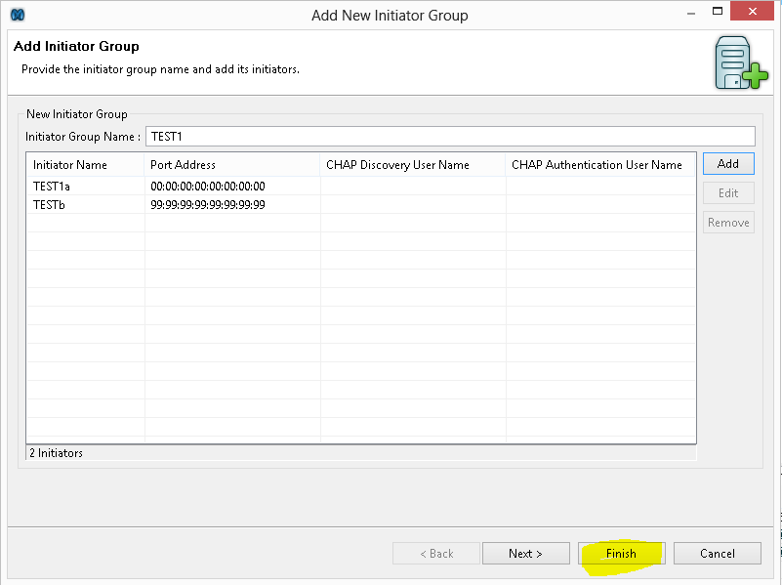Viewport: 782px width, 585px height.
Task: Click the dialog title bar text
Action: (390, 15)
